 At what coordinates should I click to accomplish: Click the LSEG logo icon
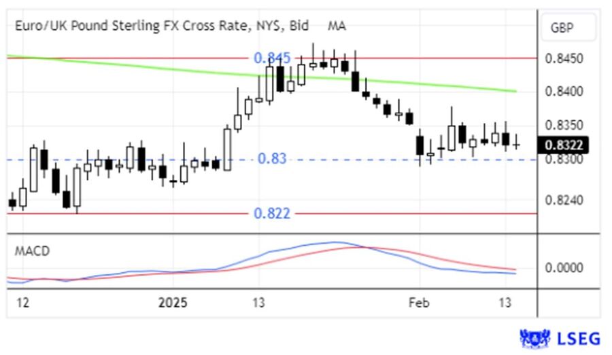534,337
